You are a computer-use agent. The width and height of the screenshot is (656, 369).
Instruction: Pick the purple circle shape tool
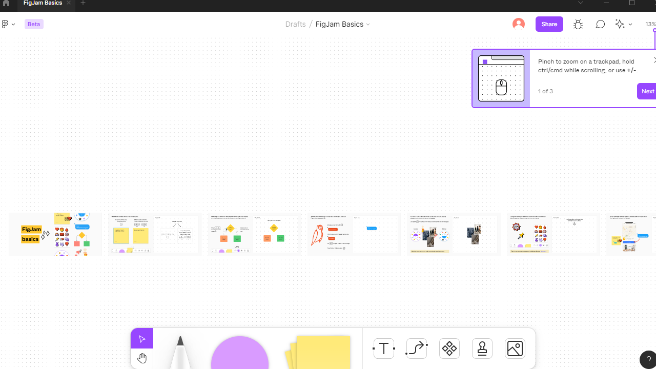(x=240, y=354)
